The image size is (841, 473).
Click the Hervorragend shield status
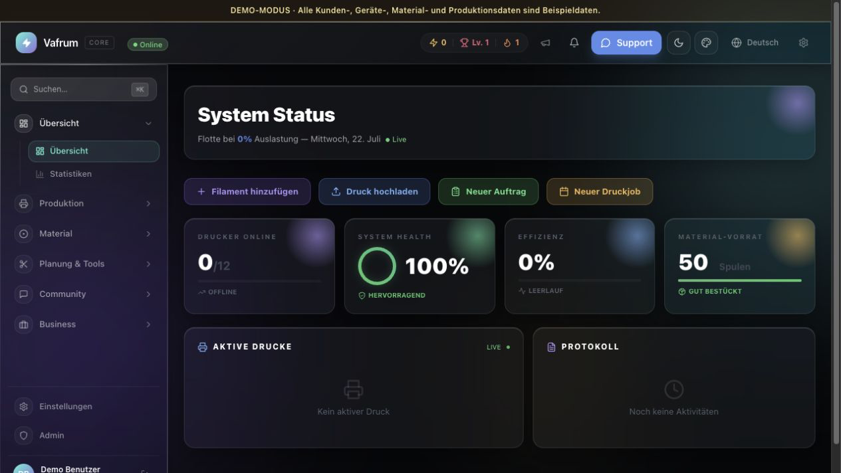[x=392, y=295]
